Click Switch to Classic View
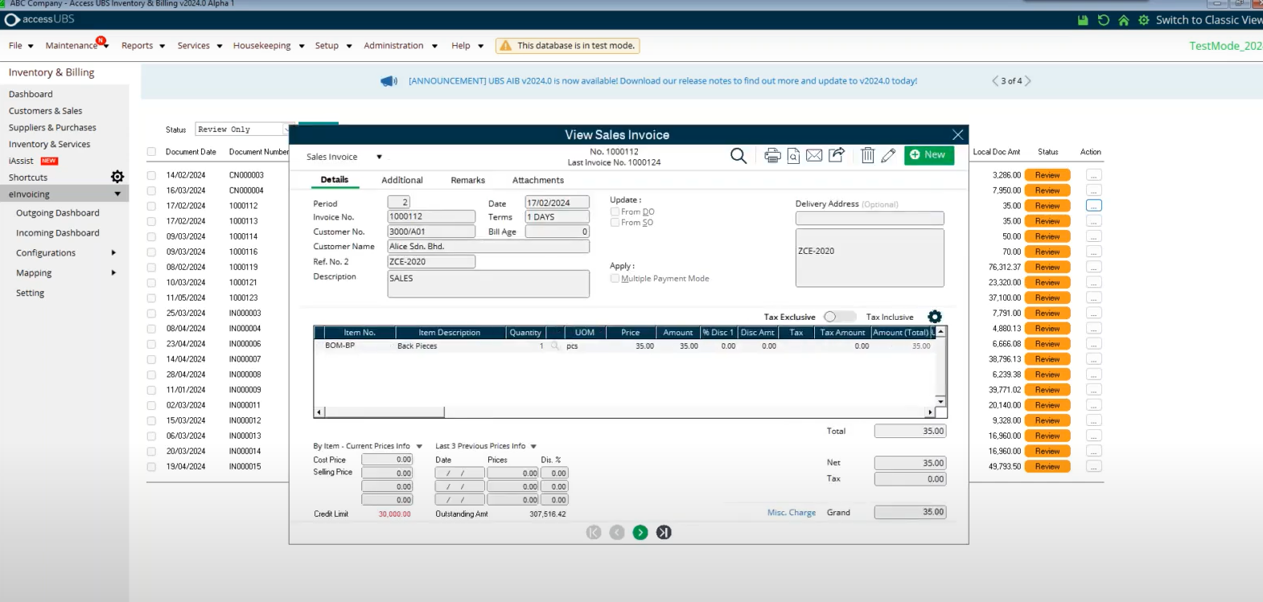Viewport: 1263px width, 602px height. [x=1209, y=20]
